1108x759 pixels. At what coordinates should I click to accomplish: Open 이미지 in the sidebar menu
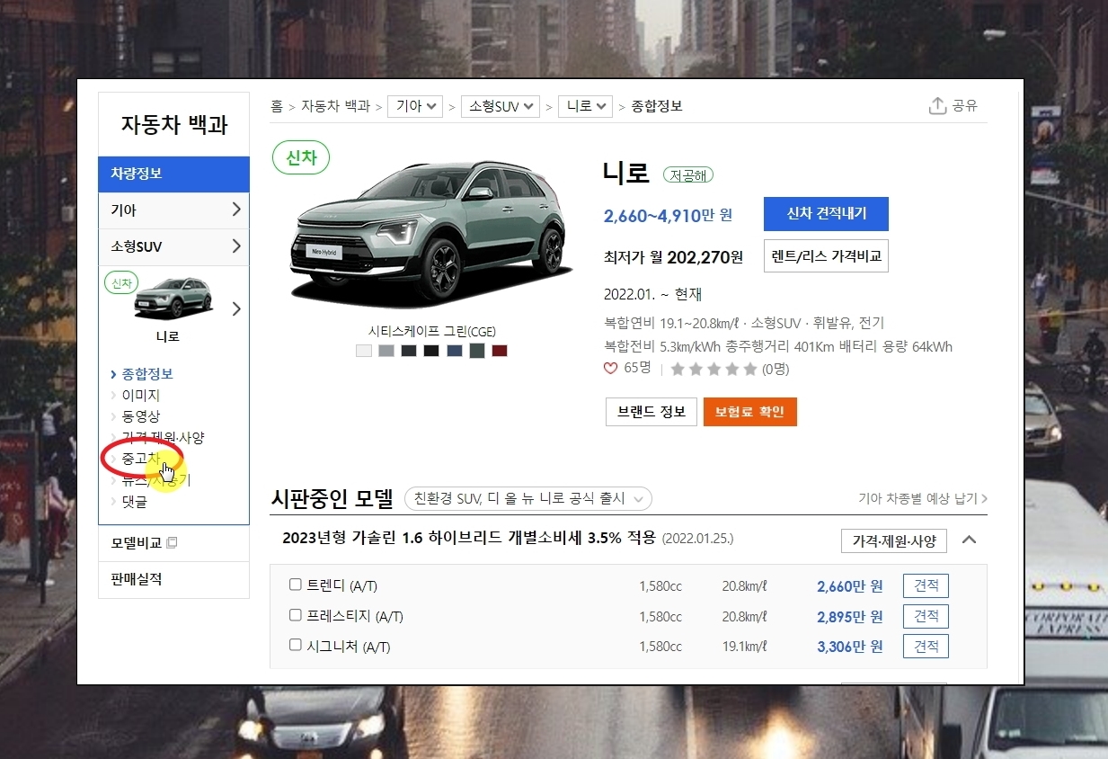point(141,395)
